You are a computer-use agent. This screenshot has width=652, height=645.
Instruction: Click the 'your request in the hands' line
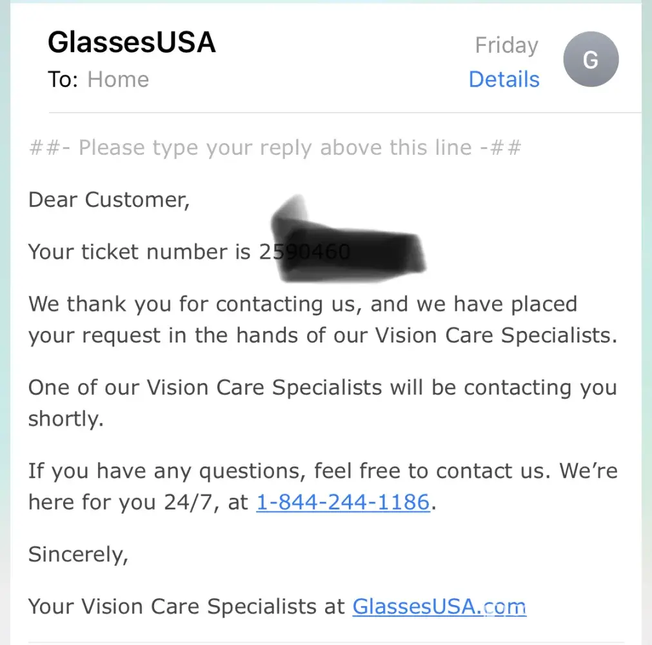(x=322, y=335)
